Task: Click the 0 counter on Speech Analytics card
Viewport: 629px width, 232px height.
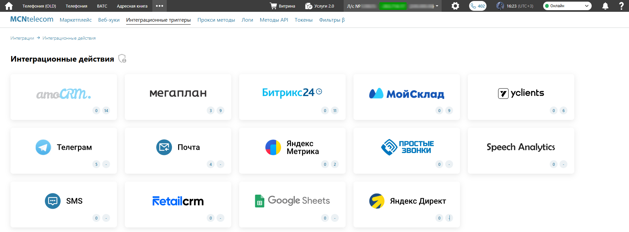Action: (554, 164)
